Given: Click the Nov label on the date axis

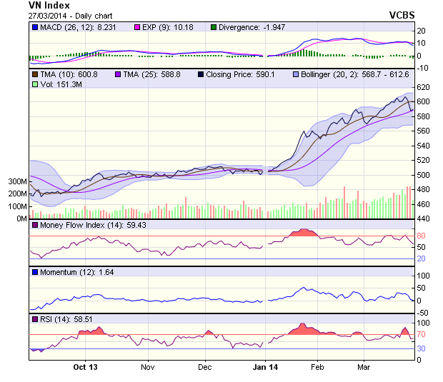Looking at the screenshot, I should coord(148,367).
